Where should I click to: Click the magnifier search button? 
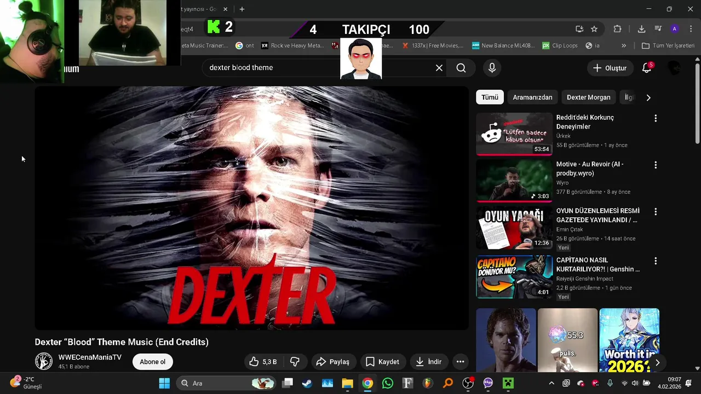pos(461,68)
